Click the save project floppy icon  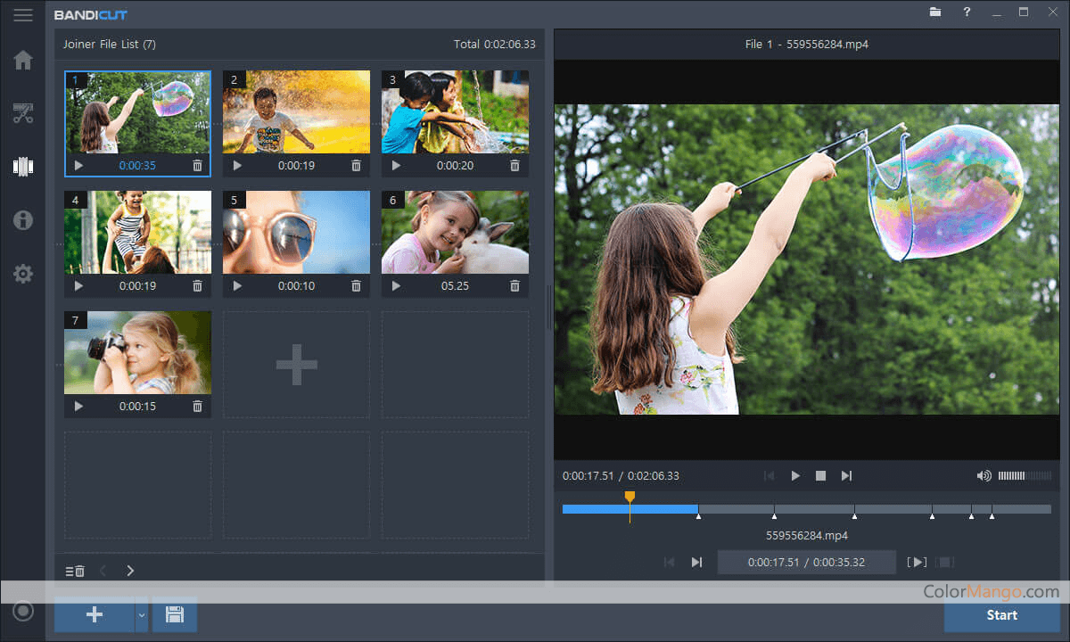[x=175, y=614]
